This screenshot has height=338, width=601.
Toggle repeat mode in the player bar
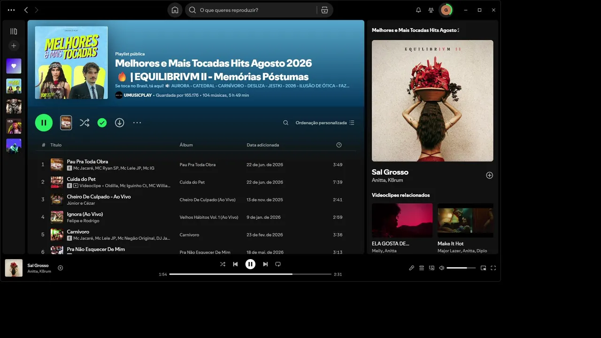[278, 264]
